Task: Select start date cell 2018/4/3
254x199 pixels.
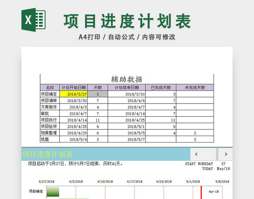Action: [73, 107]
